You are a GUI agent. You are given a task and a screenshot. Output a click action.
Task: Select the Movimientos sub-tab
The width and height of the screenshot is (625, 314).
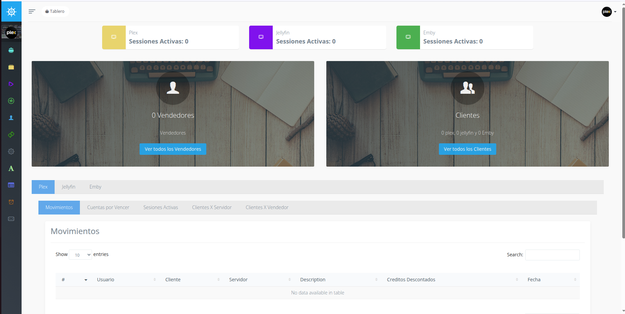click(59, 207)
